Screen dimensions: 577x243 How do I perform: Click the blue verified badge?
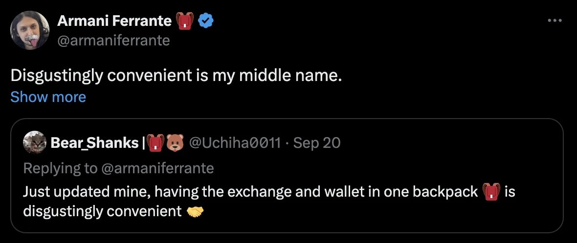205,21
